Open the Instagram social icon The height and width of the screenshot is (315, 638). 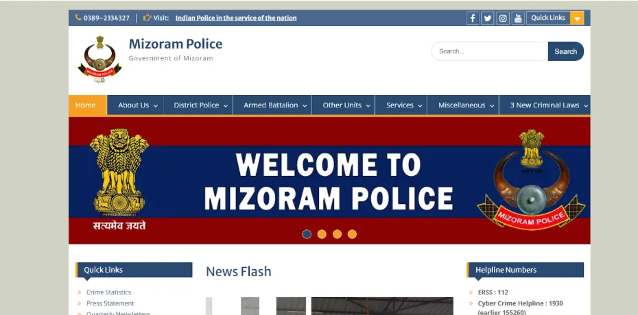coord(503,18)
